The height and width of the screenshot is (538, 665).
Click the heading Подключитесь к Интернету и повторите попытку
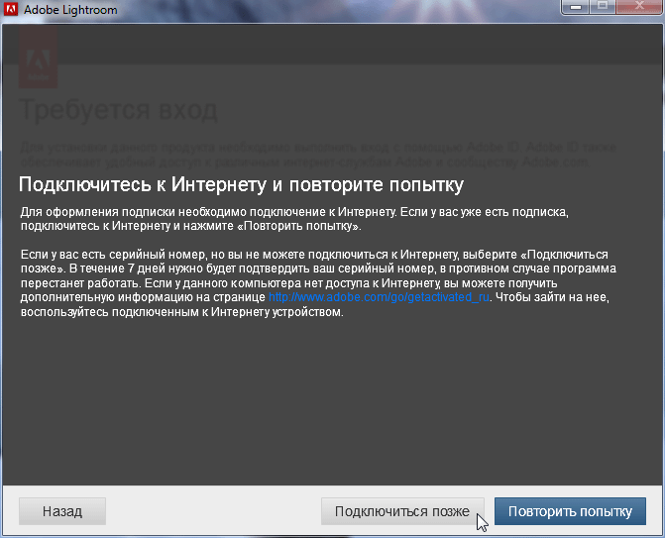[x=241, y=185]
